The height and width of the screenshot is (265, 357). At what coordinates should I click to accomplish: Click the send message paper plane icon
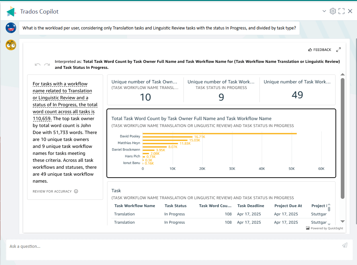tap(345, 245)
